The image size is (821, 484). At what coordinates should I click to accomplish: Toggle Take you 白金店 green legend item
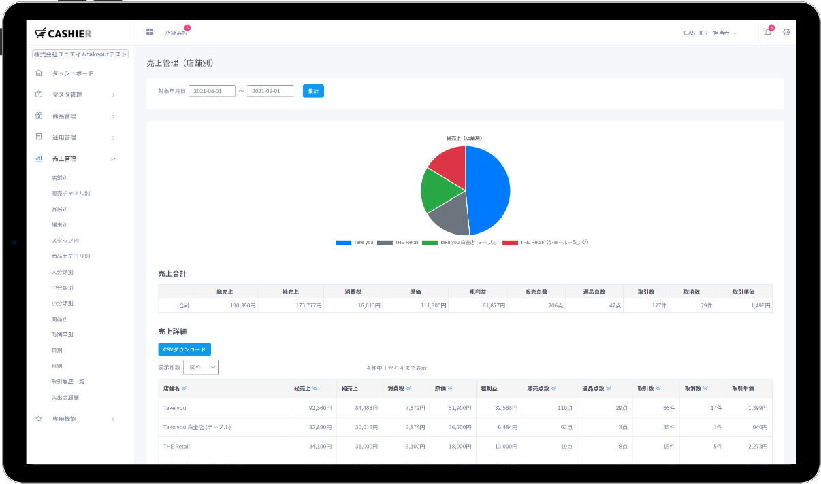coord(461,243)
